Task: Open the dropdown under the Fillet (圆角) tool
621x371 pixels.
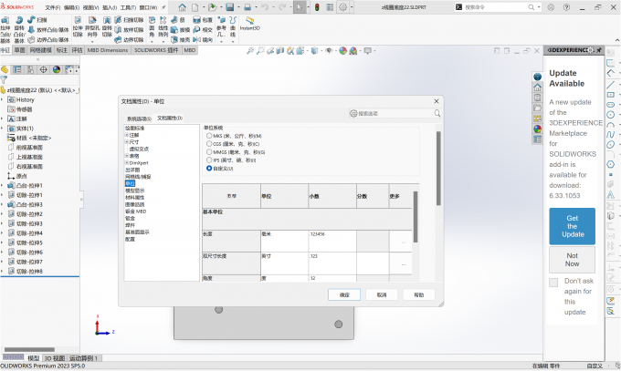Action: [153, 41]
